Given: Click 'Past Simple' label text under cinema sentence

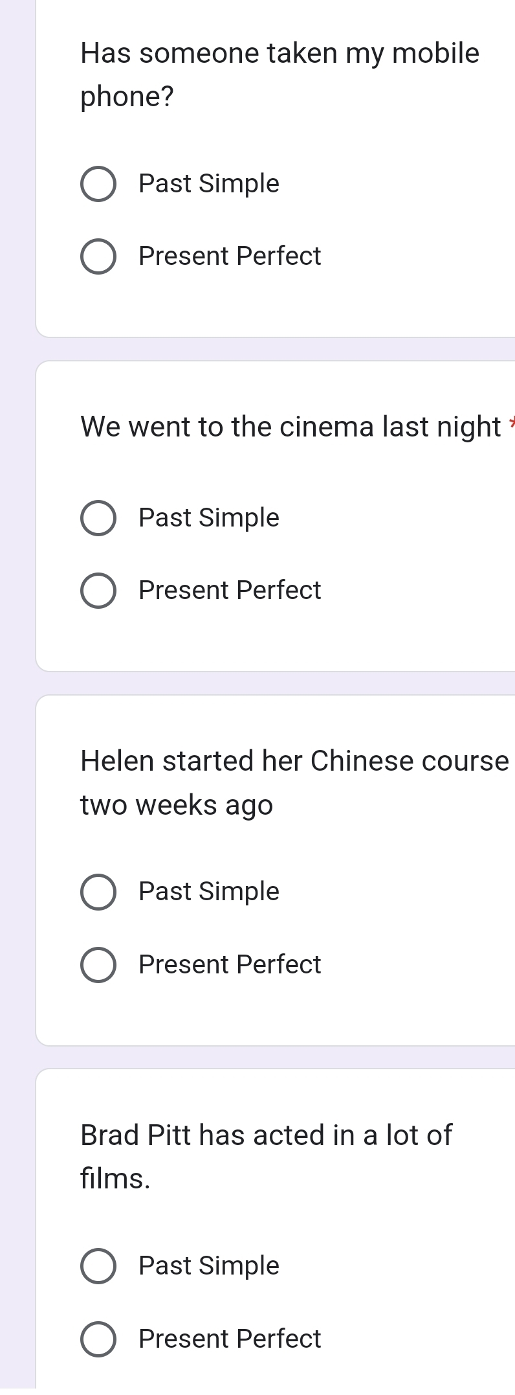Looking at the screenshot, I should point(209,518).
